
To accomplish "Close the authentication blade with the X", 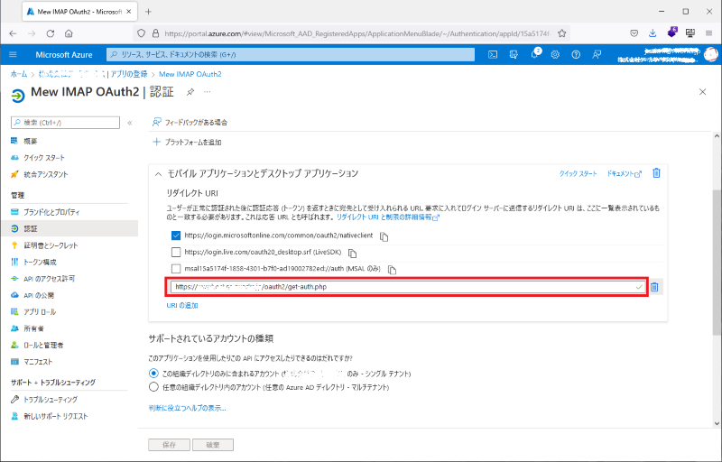I will (703, 91).
